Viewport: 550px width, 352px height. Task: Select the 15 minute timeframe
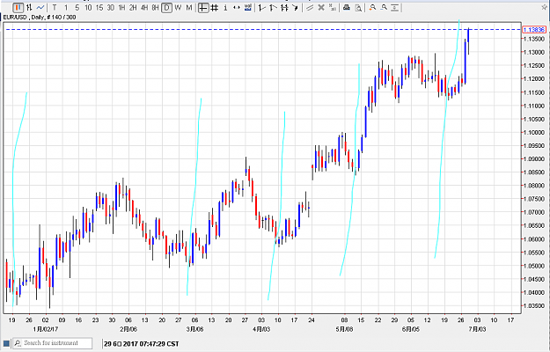point(99,7)
